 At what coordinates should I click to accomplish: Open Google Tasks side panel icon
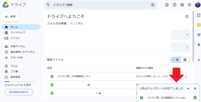point(199,35)
